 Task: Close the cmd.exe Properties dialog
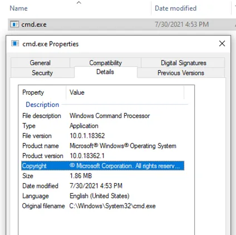pyautogui.click(x=222, y=43)
